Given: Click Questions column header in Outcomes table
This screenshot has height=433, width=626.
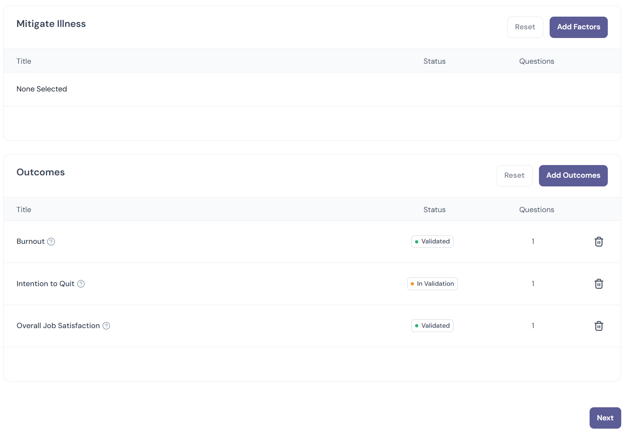Looking at the screenshot, I should 537,210.
